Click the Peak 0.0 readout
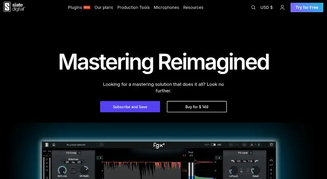Screen dimensions: 327x179 tap(191, 155)
